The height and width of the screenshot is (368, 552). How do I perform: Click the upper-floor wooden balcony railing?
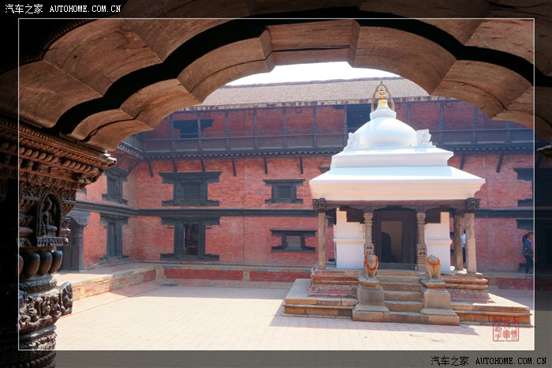(x=244, y=143)
